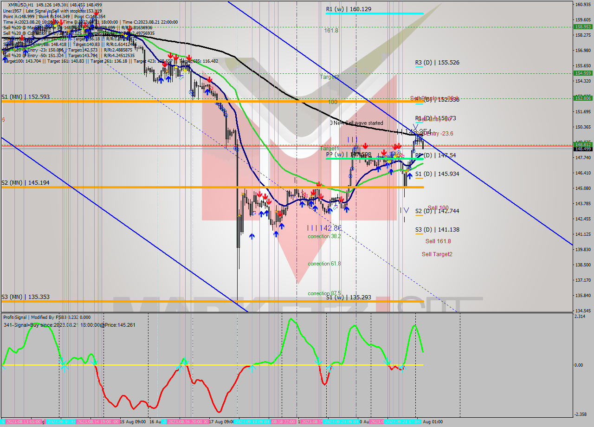Screen dimensions: 594x427
Task: Click the blue 'I I I 142.86' wave label
Action: (x=324, y=228)
